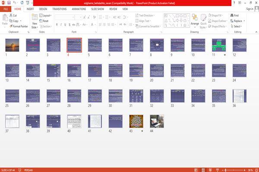Click the Cut command

click(x=13, y=16)
